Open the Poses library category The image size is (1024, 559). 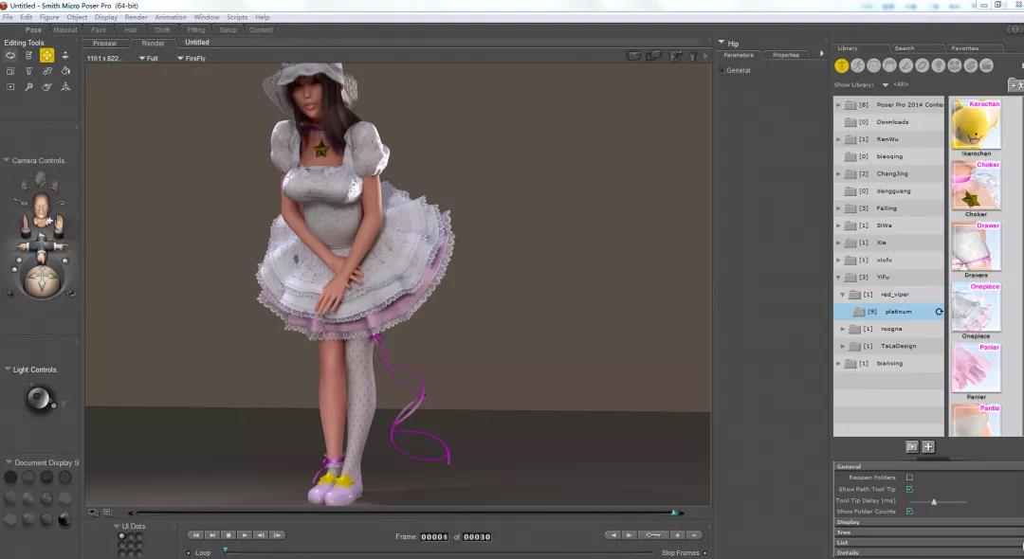tap(857, 65)
